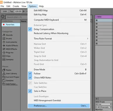
Task: Open All Ins MIDI From dropdown
Action: coord(103,104)
